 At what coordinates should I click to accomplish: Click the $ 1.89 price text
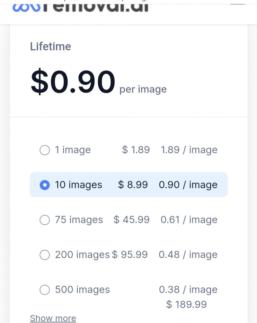coord(136,149)
